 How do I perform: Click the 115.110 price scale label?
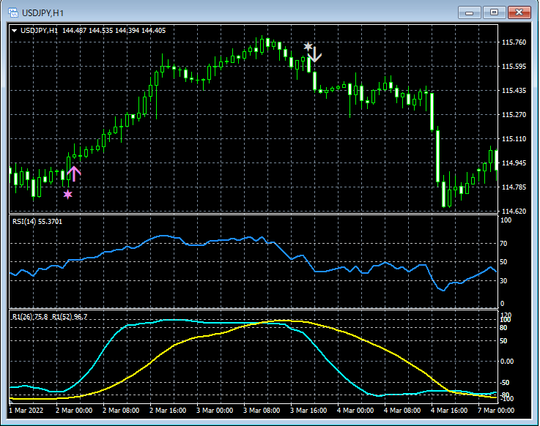[514, 139]
